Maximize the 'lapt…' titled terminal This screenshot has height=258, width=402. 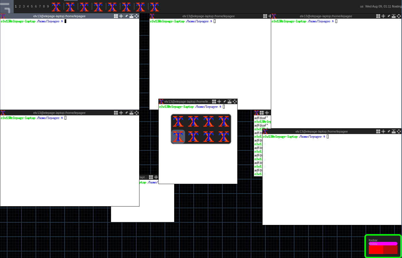(x=156, y=177)
